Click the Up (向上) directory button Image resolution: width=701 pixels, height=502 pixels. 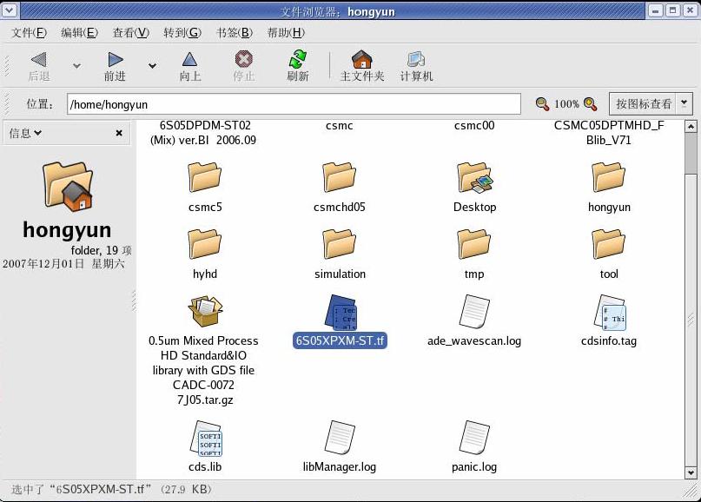pyautogui.click(x=189, y=65)
